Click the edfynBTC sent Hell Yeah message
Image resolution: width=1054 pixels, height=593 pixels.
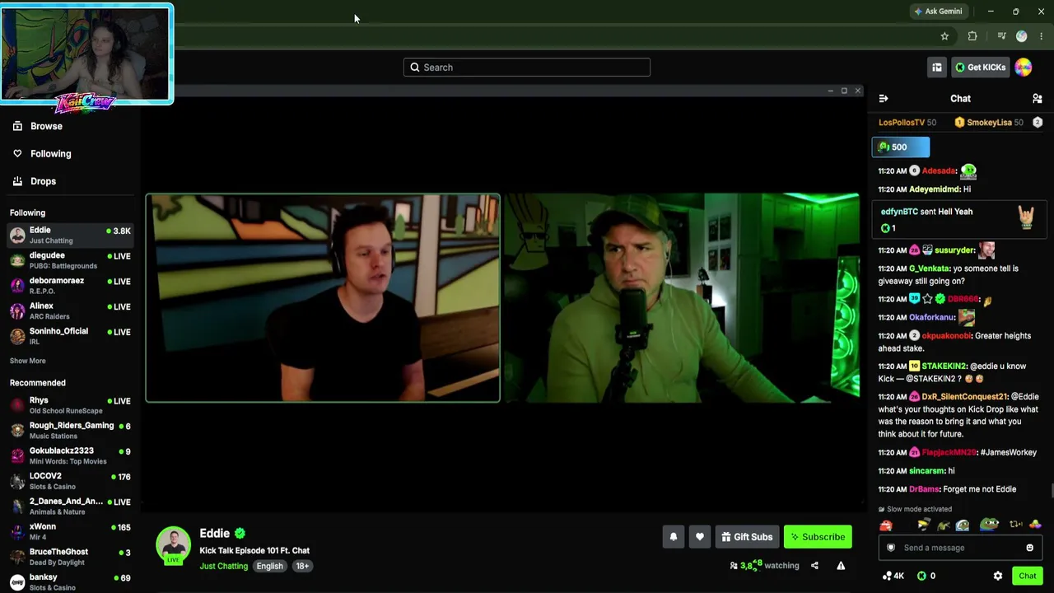[x=959, y=219]
